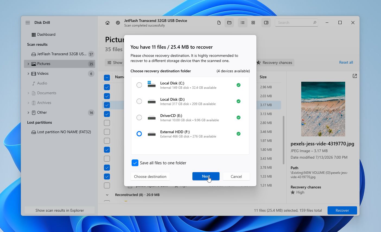Select Local Disk (C:) radio button

(139, 85)
